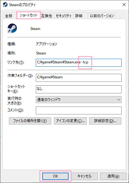Click the 適用 button
The height and width of the screenshot is (183, 129).
tap(113, 176)
